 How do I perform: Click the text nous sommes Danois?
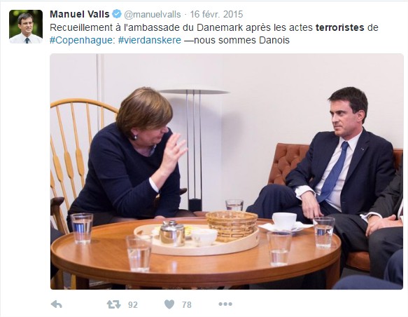pyautogui.click(x=241, y=41)
